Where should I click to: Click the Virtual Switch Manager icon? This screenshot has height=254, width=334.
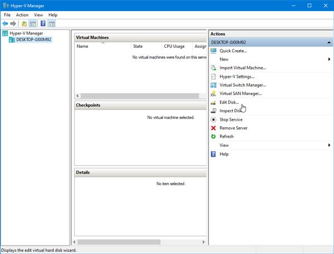point(213,85)
